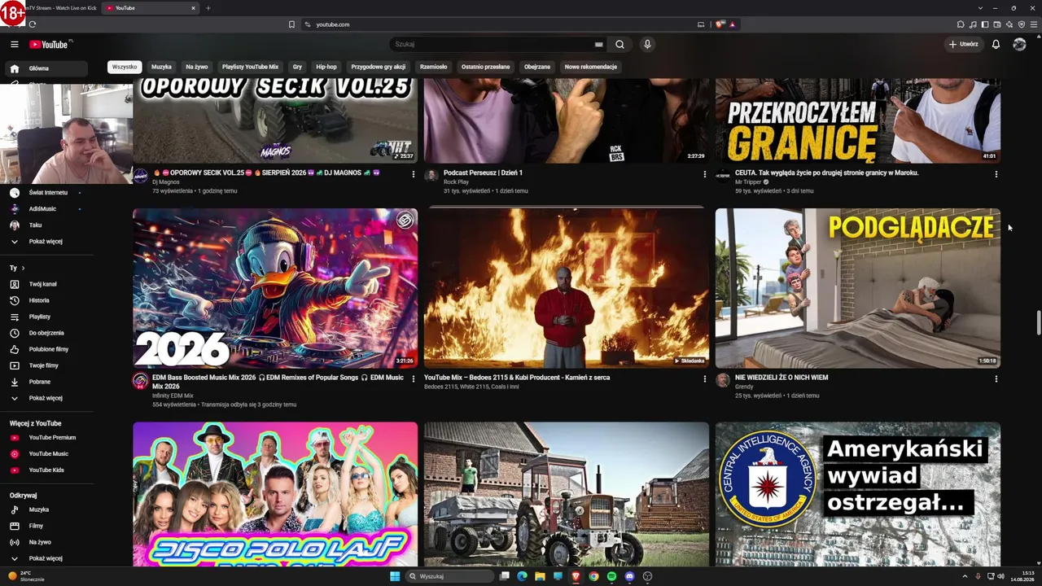The height and width of the screenshot is (586, 1042).
Task: Open the YouTube hamburger guide menu
Action: point(15,44)
